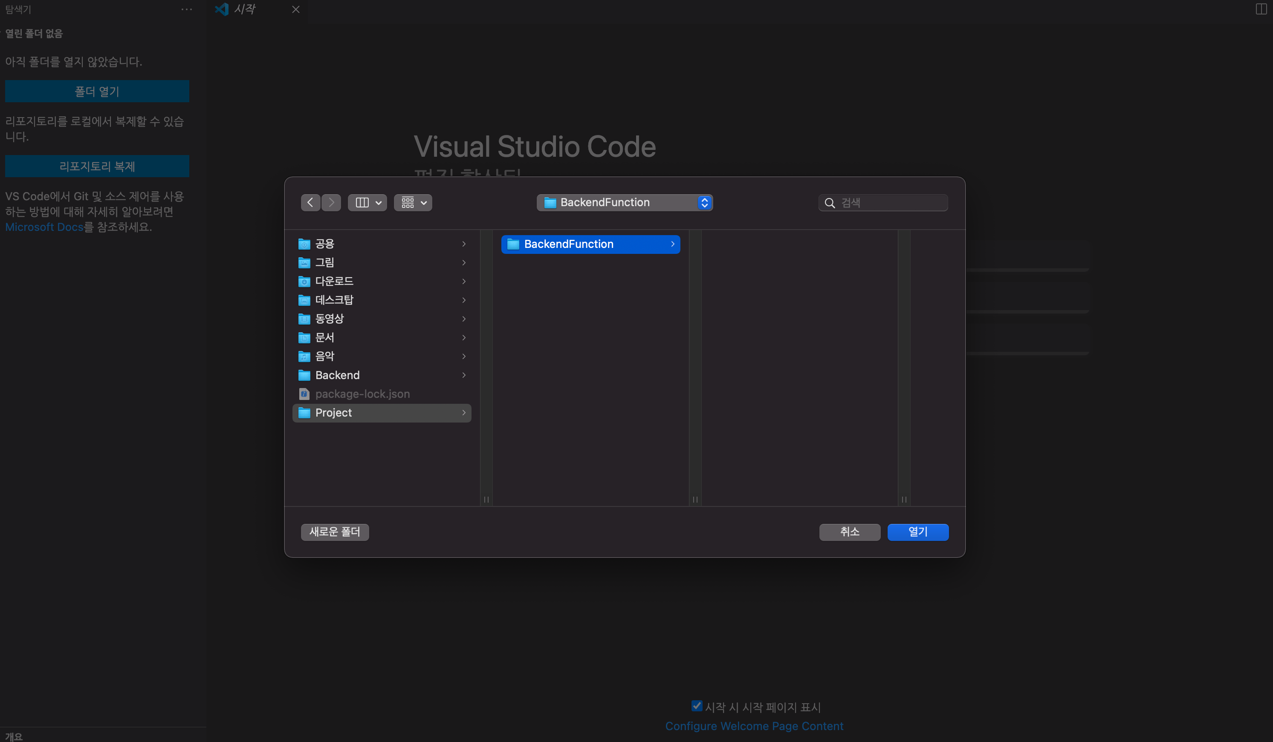Select the 동영상 folder
Screen dimensions: 1273x742
[x=382, y=319]
